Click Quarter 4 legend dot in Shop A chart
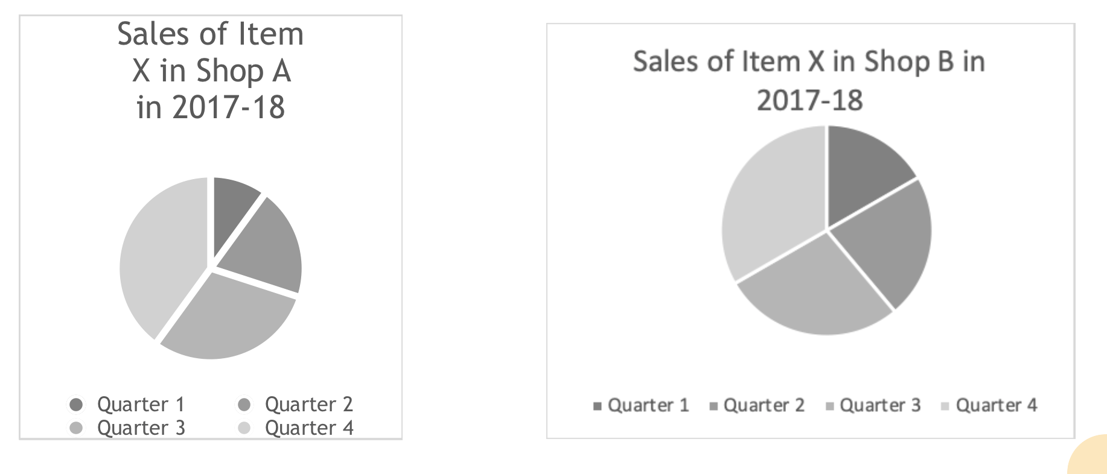Viewport: 1107px width, 474px height. (244, 428)
